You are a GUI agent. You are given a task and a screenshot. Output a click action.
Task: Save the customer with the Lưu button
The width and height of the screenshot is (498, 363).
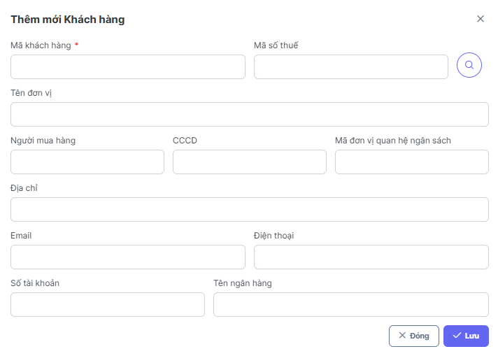(466, 336)
